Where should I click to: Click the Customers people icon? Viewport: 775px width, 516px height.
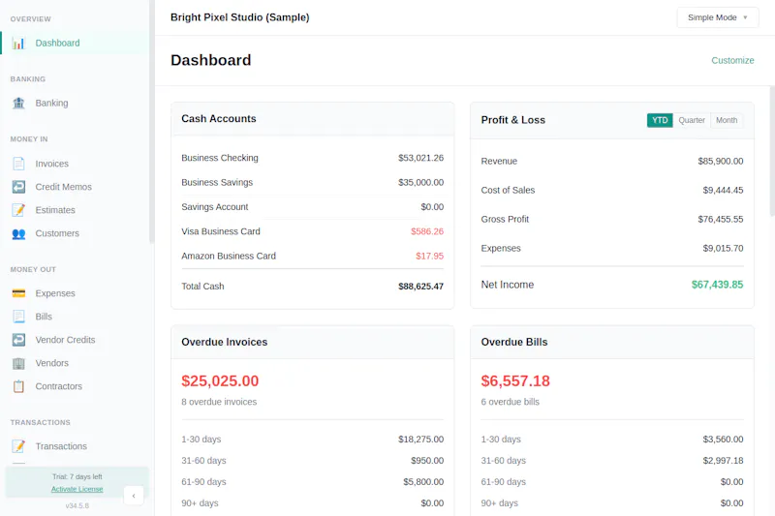(18, 233)
